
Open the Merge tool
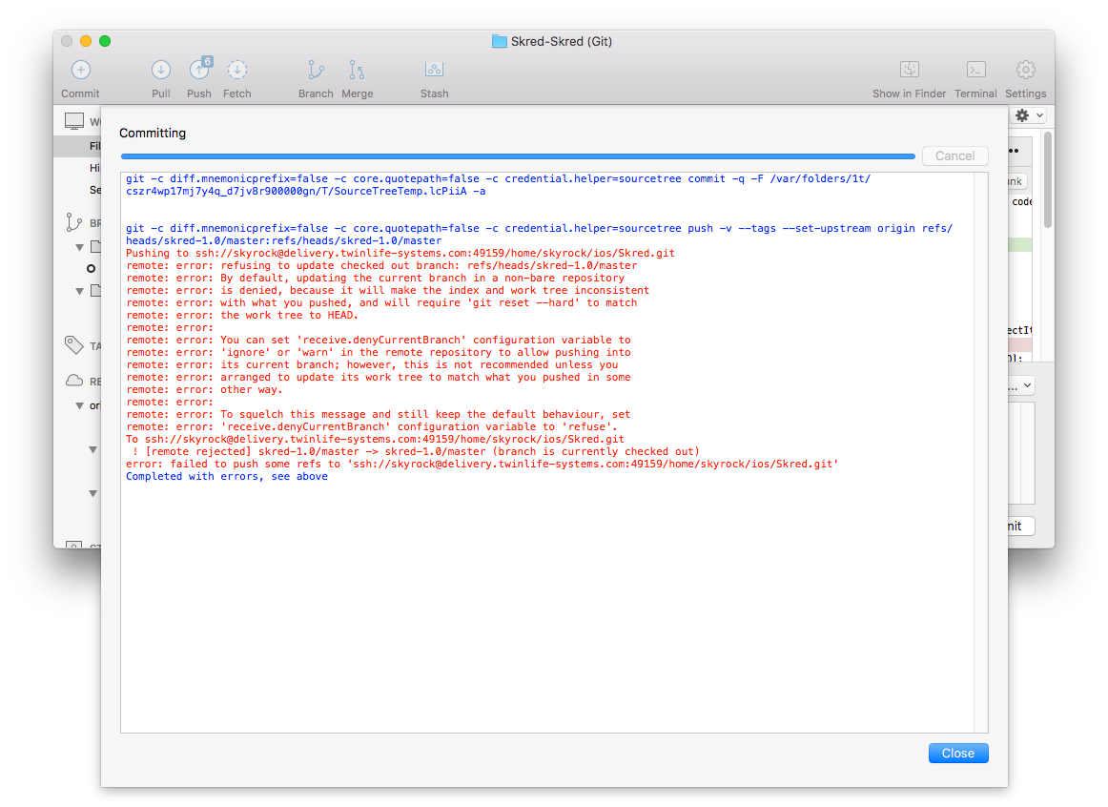coord(357,70)
